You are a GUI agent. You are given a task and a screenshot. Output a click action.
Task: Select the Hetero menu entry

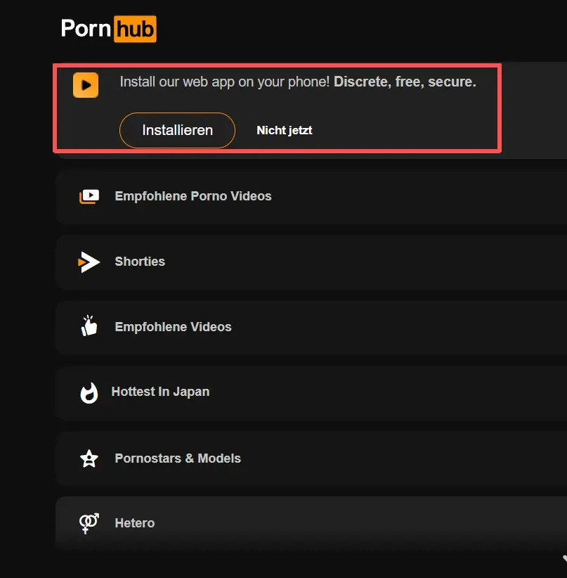coord(311,523)
